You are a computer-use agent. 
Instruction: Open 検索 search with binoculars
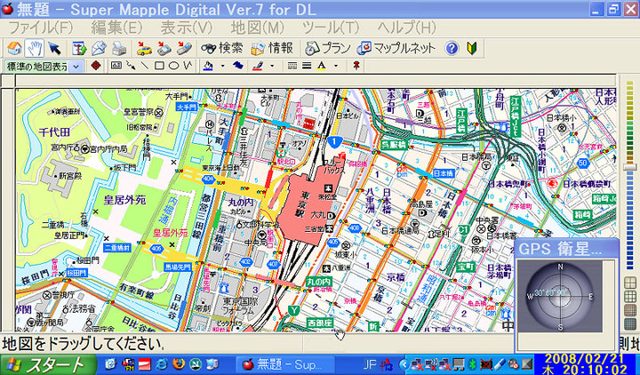[x=221, y=48]
